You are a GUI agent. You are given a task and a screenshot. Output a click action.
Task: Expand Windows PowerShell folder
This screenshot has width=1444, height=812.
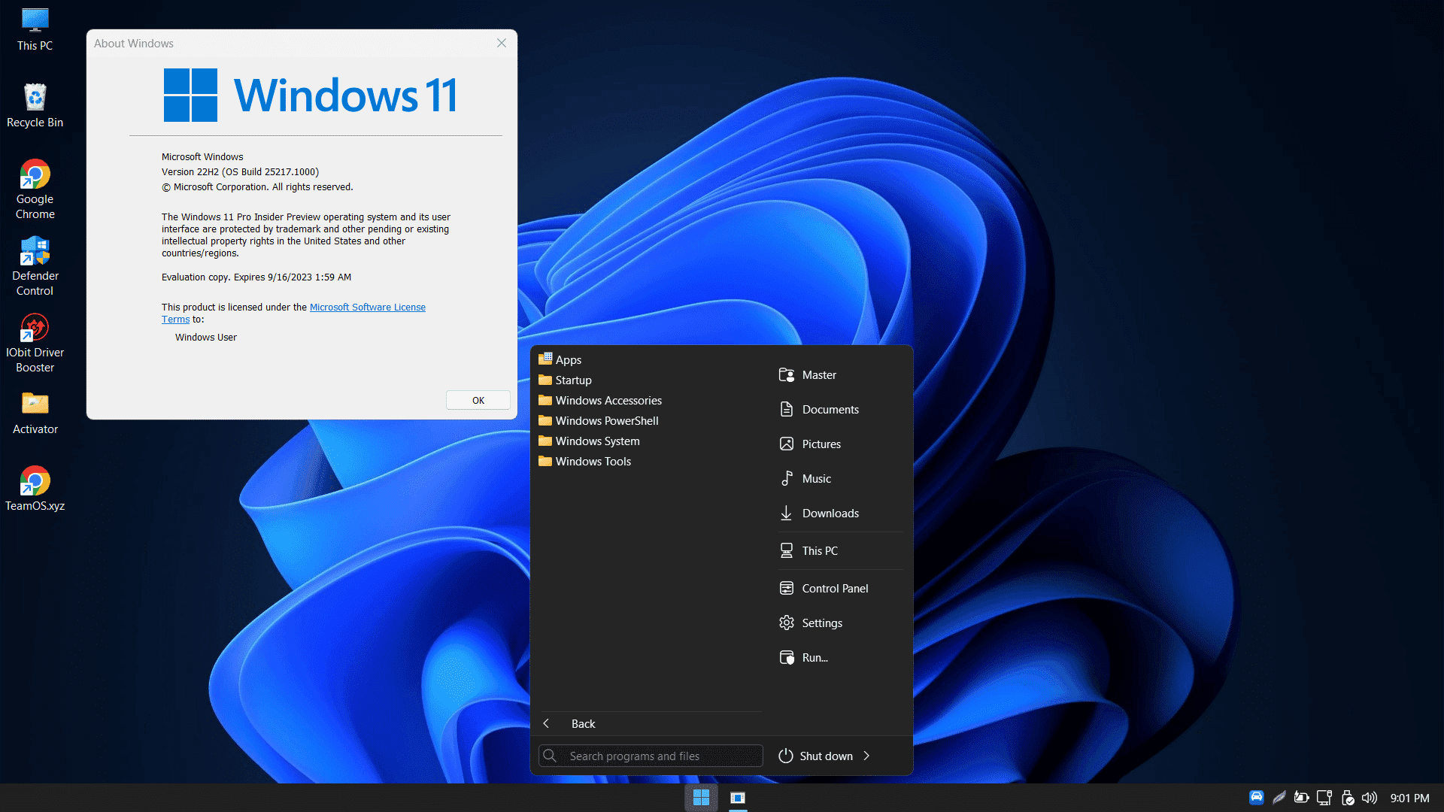[606, 420]
